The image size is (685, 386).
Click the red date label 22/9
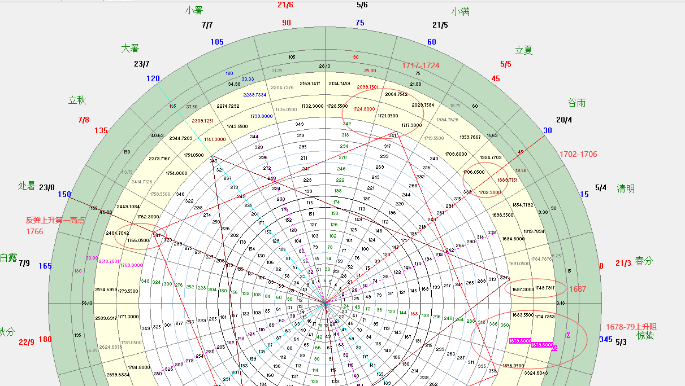[27, 341]
